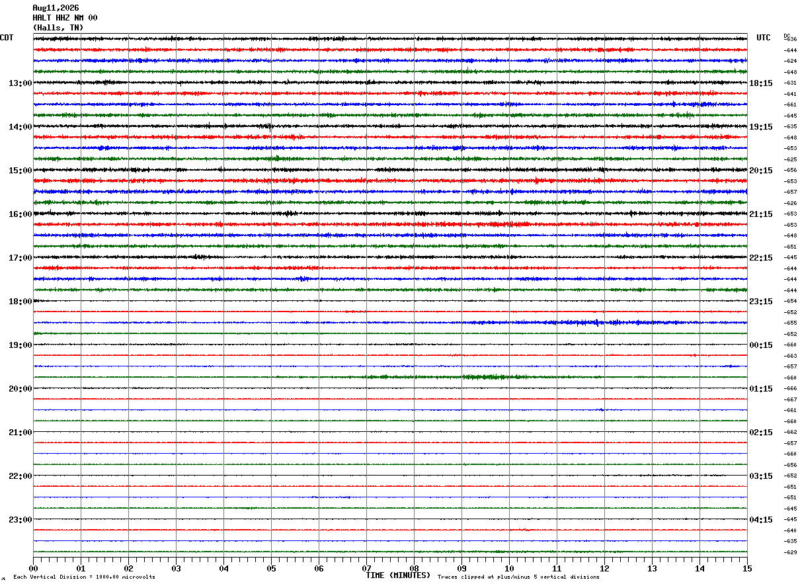Click the 21:15 UTC time label

[761, 214]
